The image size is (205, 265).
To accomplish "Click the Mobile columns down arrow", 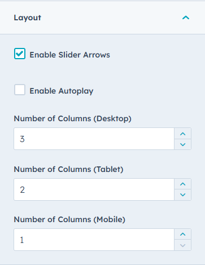I will coord(183,245).
